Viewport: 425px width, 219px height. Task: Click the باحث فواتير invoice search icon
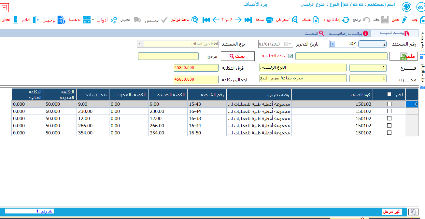(195, 20)
